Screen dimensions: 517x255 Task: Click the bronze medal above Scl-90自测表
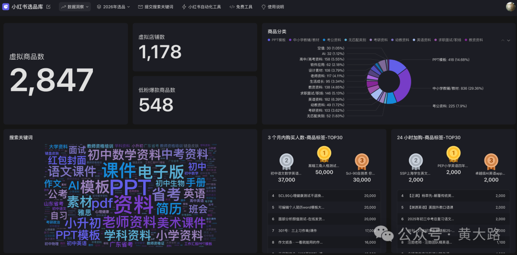(x=362, y=160)
